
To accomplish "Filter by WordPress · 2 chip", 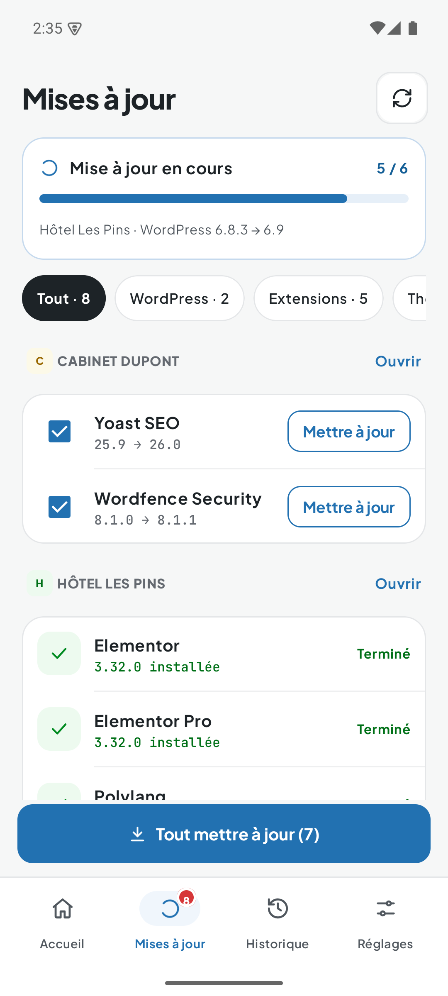I will tap(180, 298).
